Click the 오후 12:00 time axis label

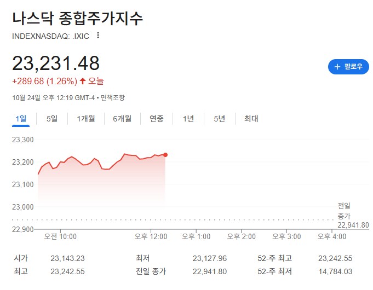coord(152,236)
